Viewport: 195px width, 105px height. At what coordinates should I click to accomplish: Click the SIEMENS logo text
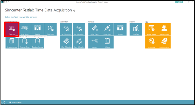click(x=179, y=2)
